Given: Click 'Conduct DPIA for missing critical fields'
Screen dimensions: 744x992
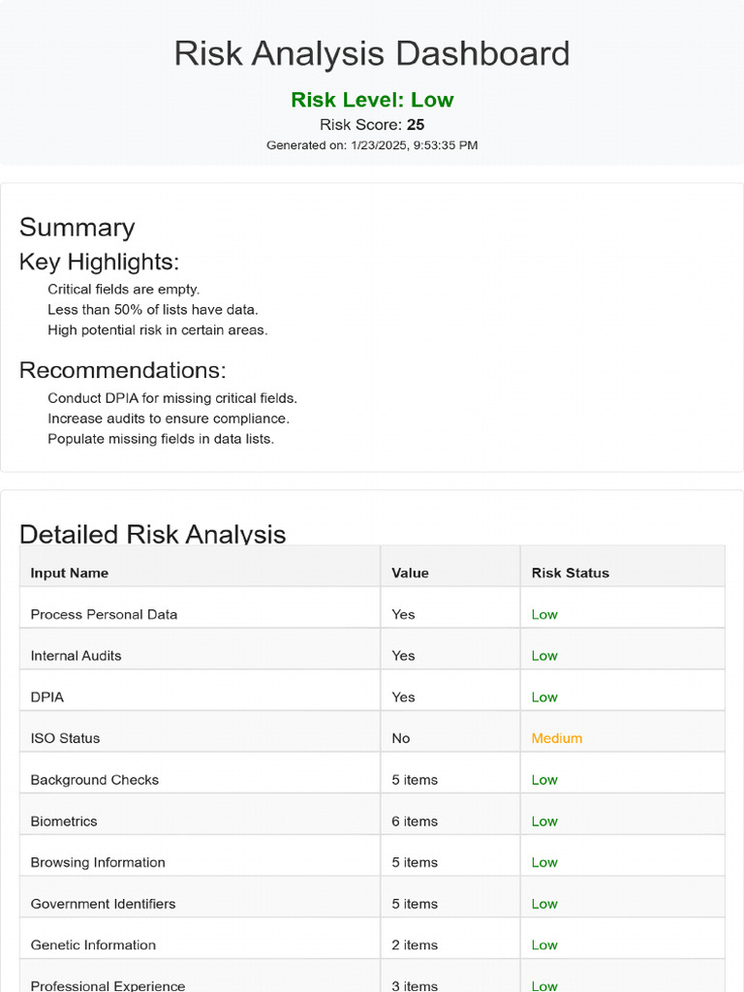Looking at the screenshot, I should tap(172, 398).
